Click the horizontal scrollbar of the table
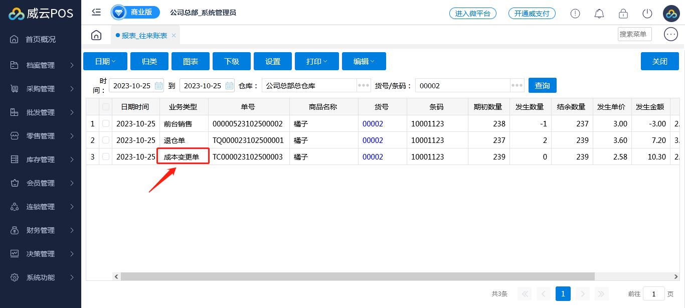This screenshot has height=308, width=685. [x=357, y=276]
